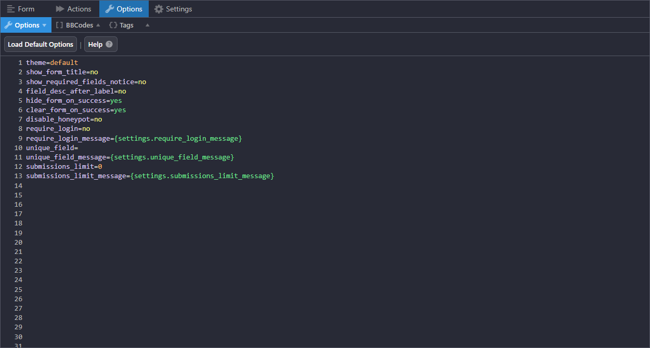The image size is (650, 348).
Task: Click the square brackets icon beside BBCodes
Action: (59, 25)
